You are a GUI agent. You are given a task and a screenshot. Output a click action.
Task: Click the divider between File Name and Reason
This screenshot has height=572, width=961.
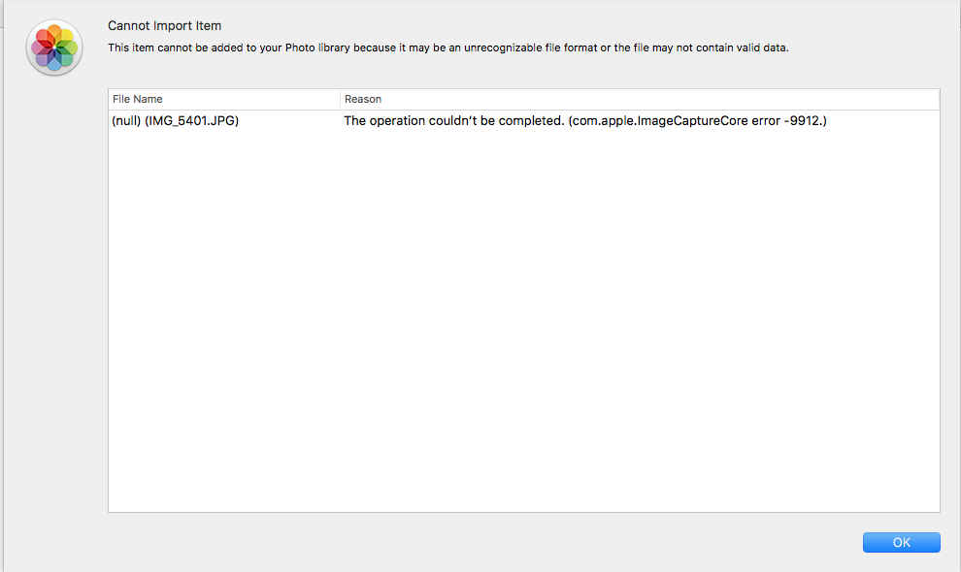[x=340, y=99]
